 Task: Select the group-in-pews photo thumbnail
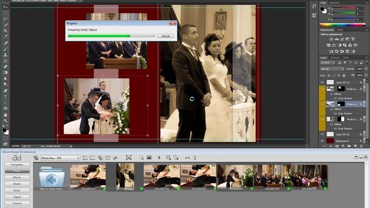[x=272, y=177]
